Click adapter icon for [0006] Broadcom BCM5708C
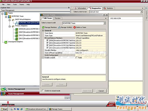148x111 pixels. coord(17,29)
